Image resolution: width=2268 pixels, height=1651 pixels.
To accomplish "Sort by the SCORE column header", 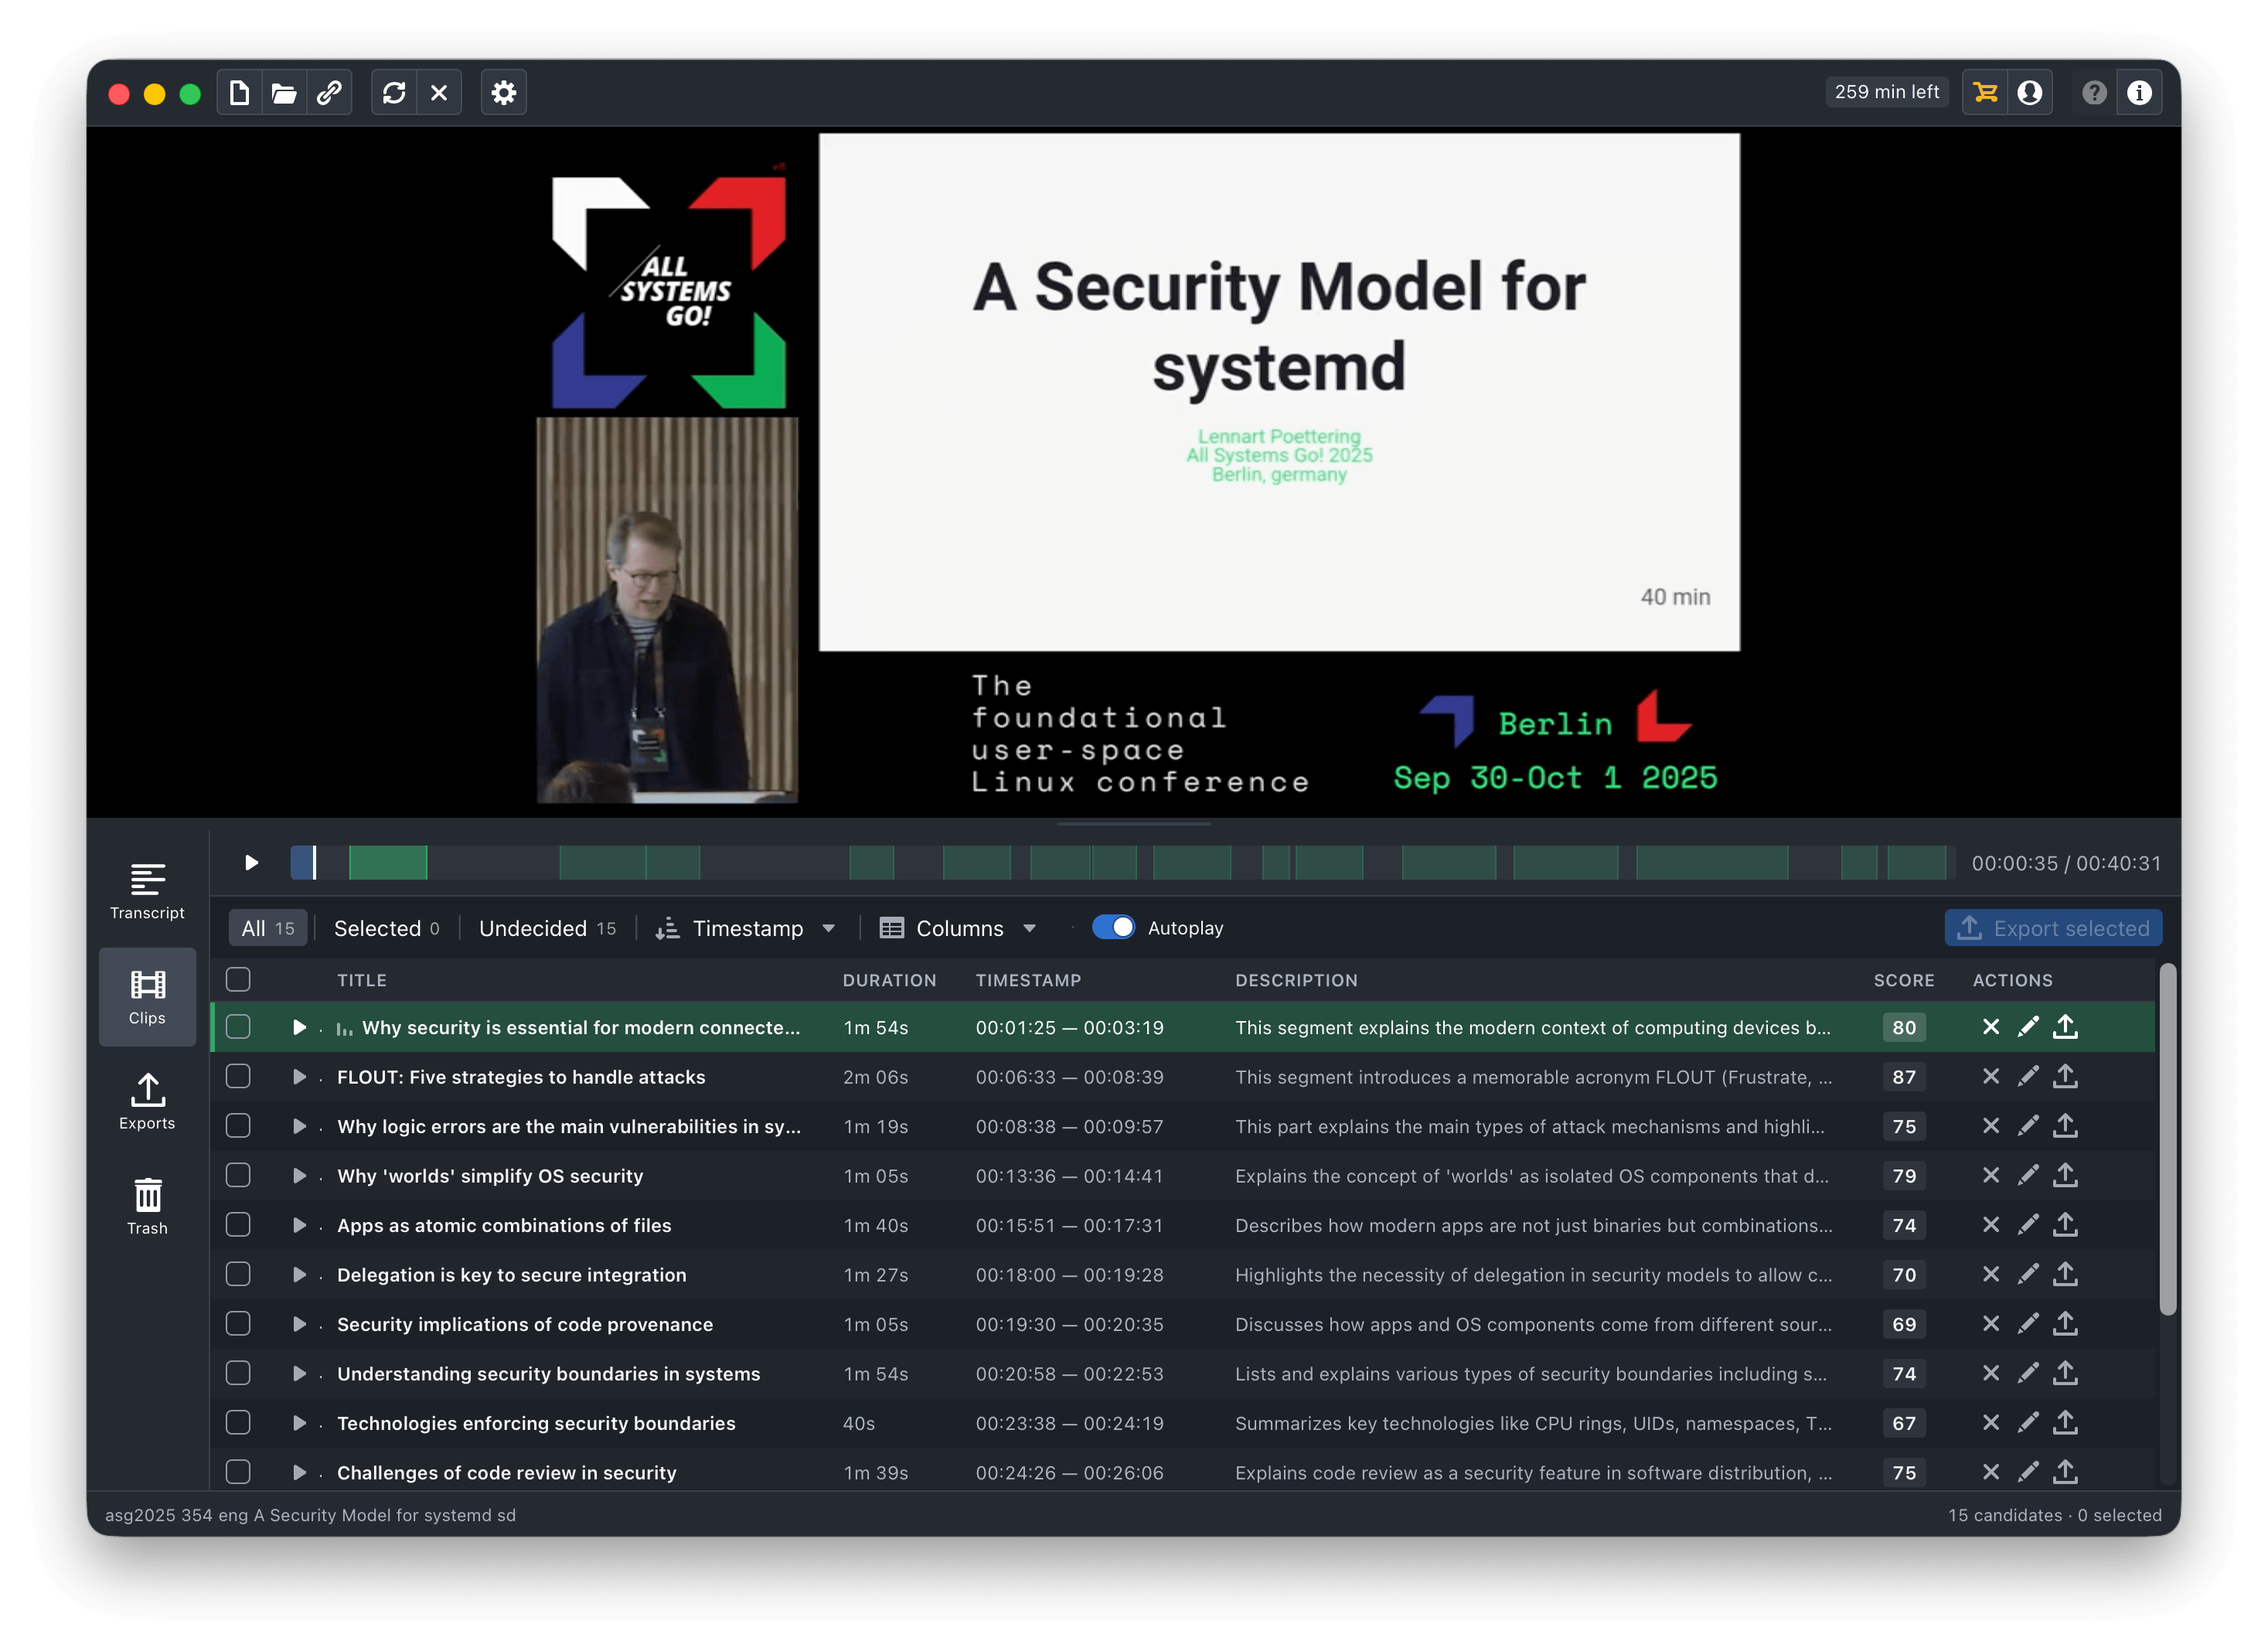I will tap(1903, 981).
